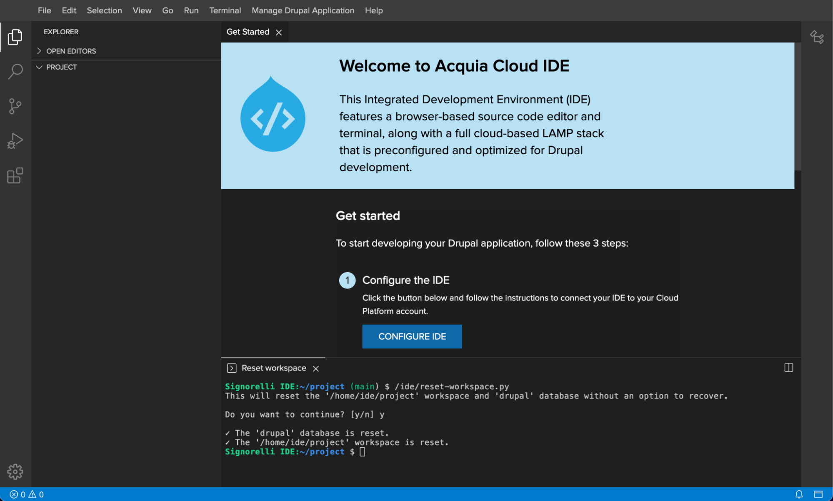The height and width of the screenshot is (501, 833).
Task: Open the View menu
Action: pyautogui.click(x=142, y=10)
